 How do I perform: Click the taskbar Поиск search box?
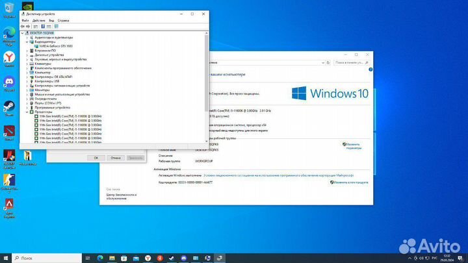click(x=47, y=258)
